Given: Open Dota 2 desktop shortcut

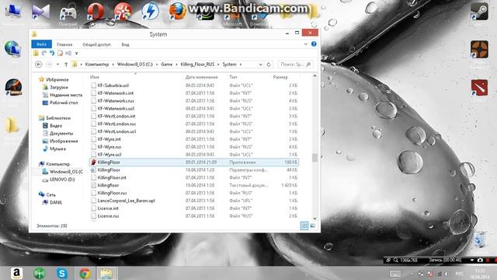Looking at the screenshot, I should pos(479,87).
